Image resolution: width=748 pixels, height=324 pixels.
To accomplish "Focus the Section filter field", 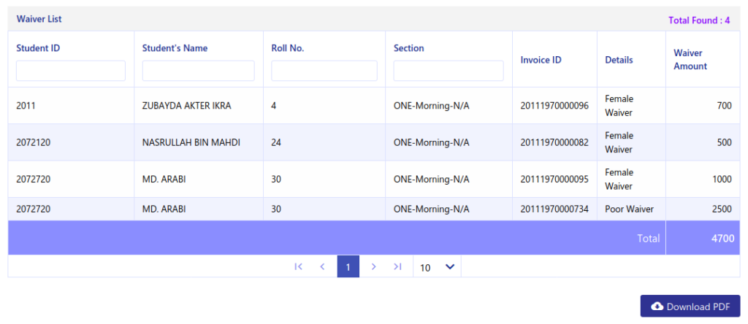I will pos(449,71).
